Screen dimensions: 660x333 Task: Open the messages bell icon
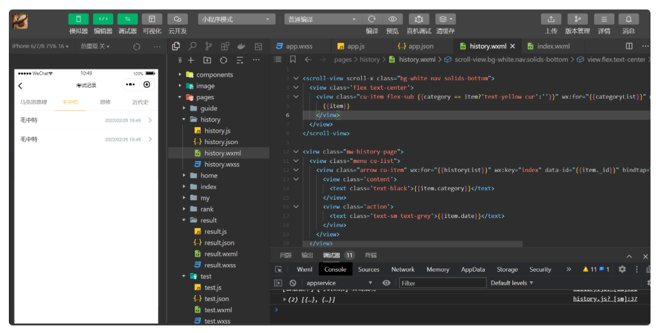tap(628, 19)
